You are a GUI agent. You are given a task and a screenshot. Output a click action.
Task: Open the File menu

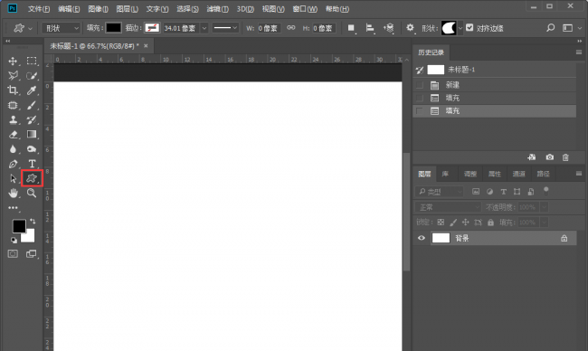[39, 9]
